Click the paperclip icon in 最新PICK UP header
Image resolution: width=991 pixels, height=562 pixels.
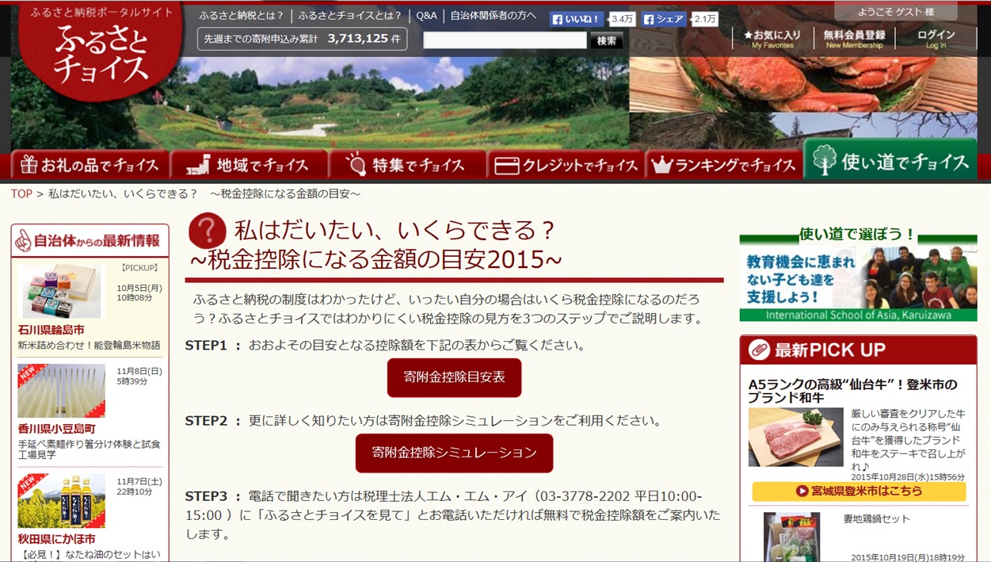point(758,349)
